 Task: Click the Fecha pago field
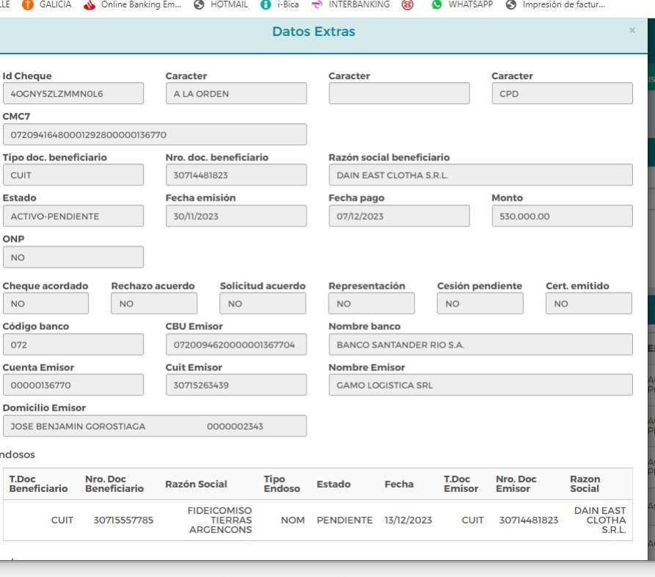[399, 216]
